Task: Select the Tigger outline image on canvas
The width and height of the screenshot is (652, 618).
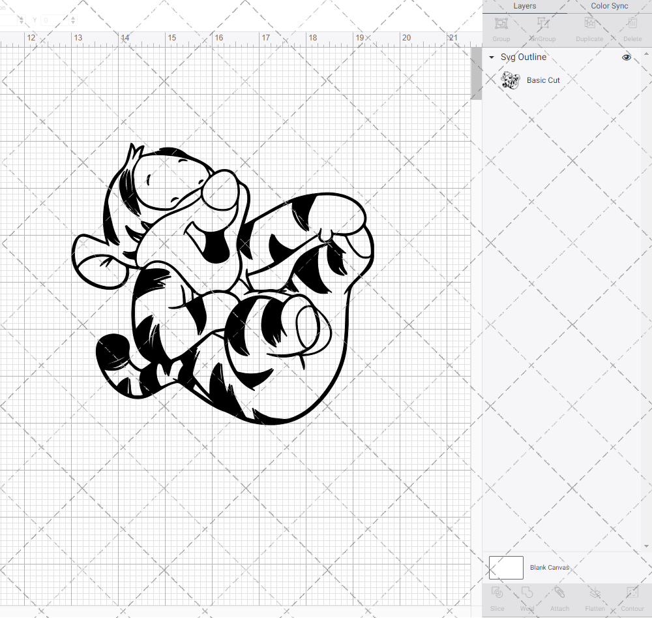Action: click(x=223, y=284)
